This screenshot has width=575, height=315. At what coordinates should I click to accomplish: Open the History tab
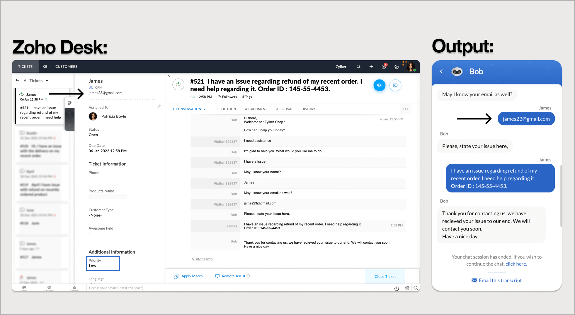[x=308, y=109]
